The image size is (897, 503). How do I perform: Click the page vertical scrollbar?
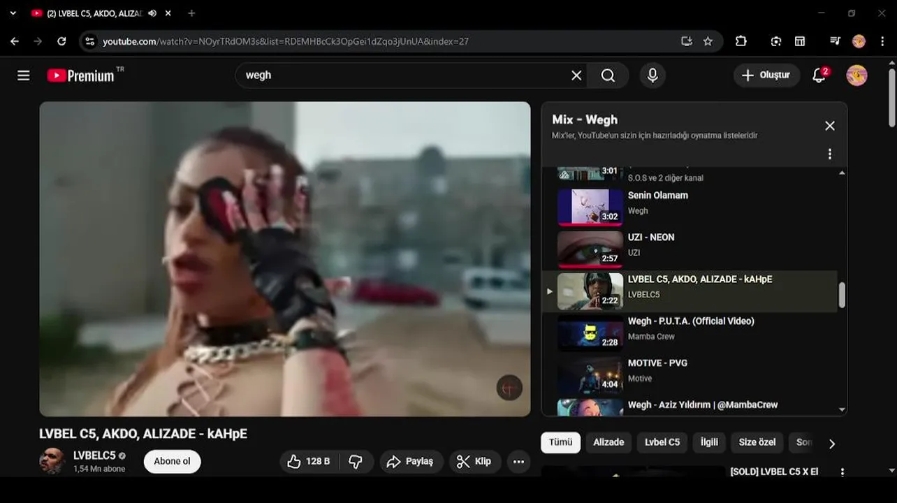[891, 98]
